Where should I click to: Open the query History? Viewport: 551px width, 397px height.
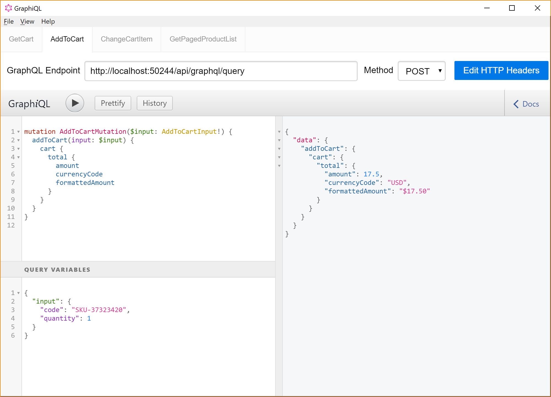pyautogui.click(x=155, y=103)
